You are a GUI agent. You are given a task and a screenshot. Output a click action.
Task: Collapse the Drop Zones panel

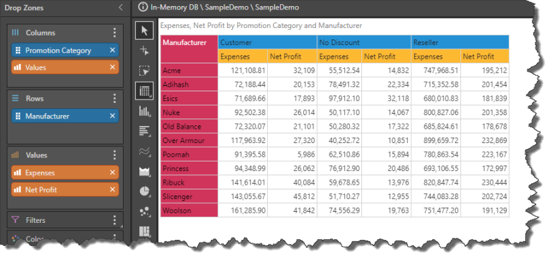point(121,7)
